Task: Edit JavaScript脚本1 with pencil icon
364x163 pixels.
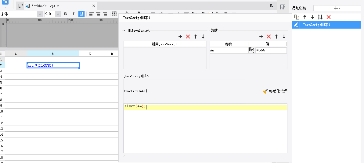Action: (x=296, y=25)
